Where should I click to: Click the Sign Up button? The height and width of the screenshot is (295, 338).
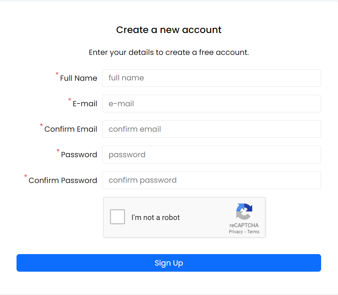pyautogui.click(x=169, y=263)
